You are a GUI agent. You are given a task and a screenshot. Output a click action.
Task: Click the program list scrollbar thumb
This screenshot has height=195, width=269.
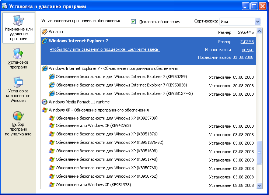click(x=259, y=153)
